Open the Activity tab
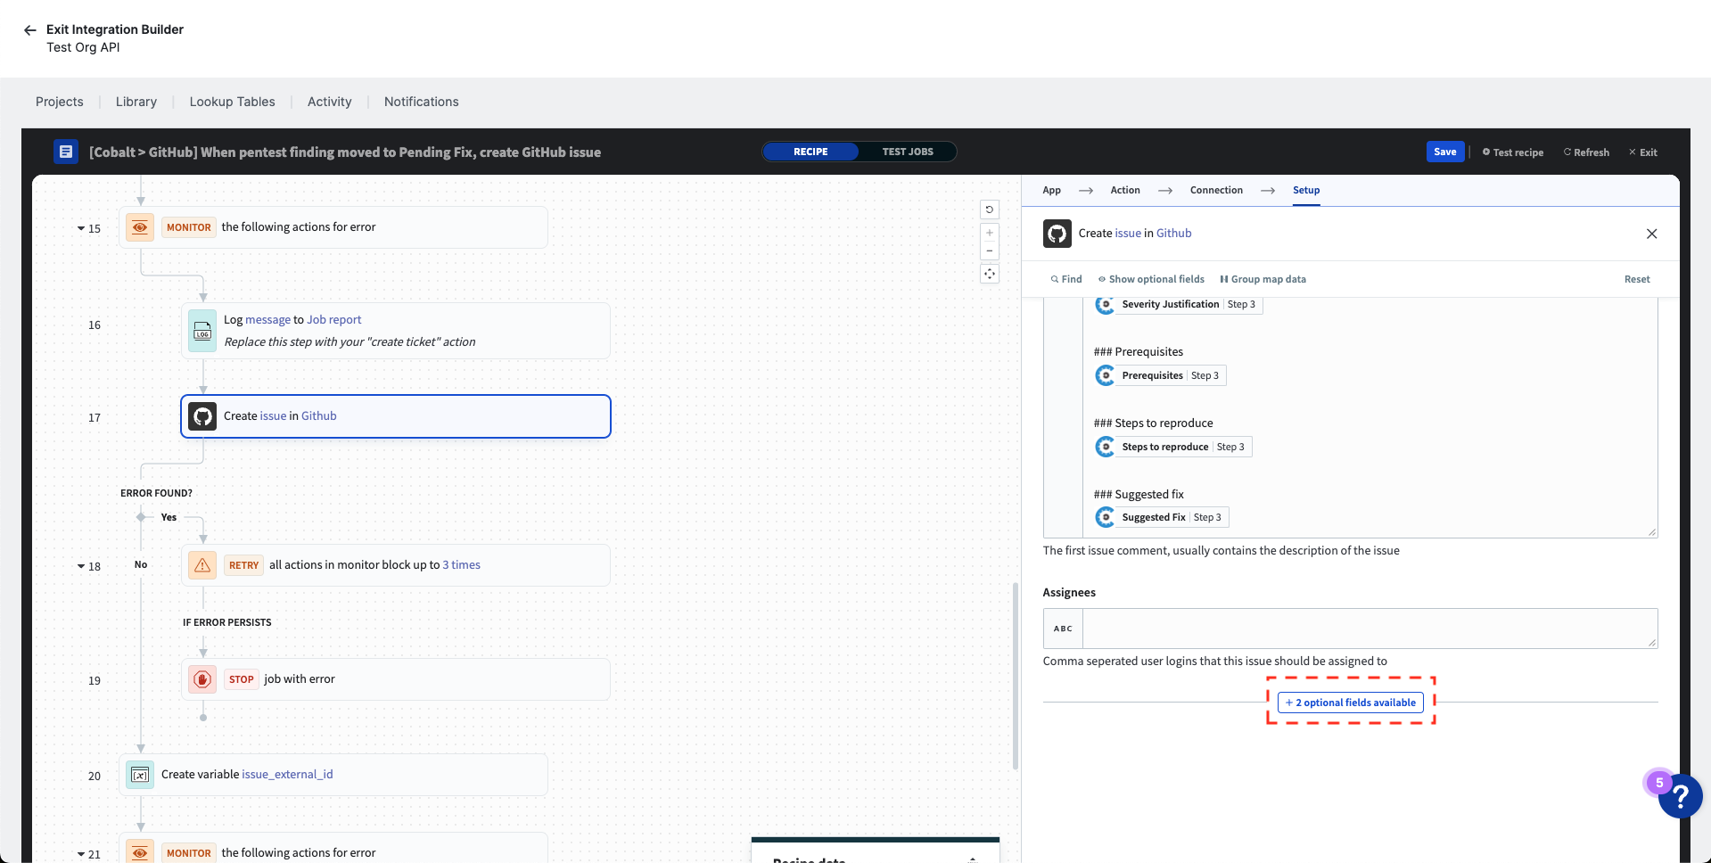Image resolution: width=1711 pixels, height=863 pixels. click(329, 102)
